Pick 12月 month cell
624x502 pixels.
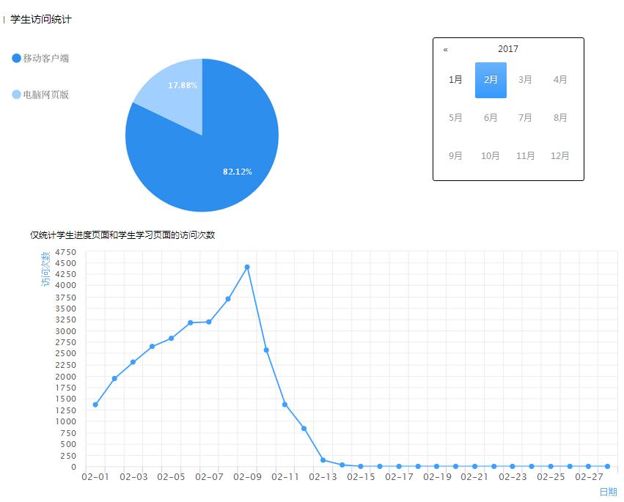point(560,155)
